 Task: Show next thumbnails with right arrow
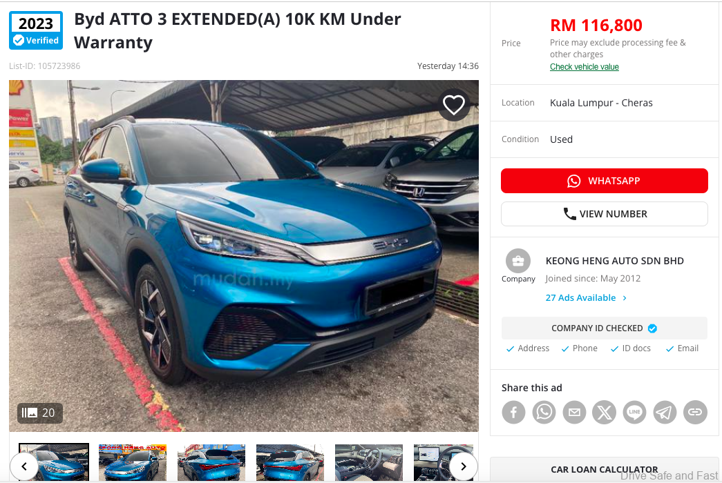463,466
